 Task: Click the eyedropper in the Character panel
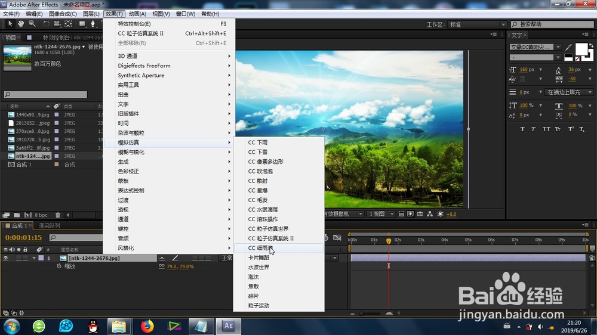pos(568,47)
